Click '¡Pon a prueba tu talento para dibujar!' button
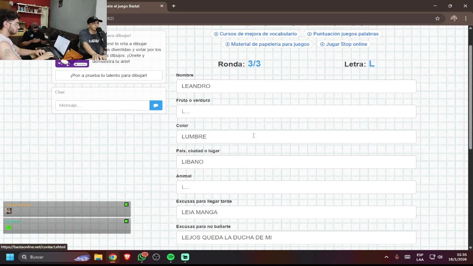Image resolution: width=473 pixels, height=266 pixels. click(109, 75)
